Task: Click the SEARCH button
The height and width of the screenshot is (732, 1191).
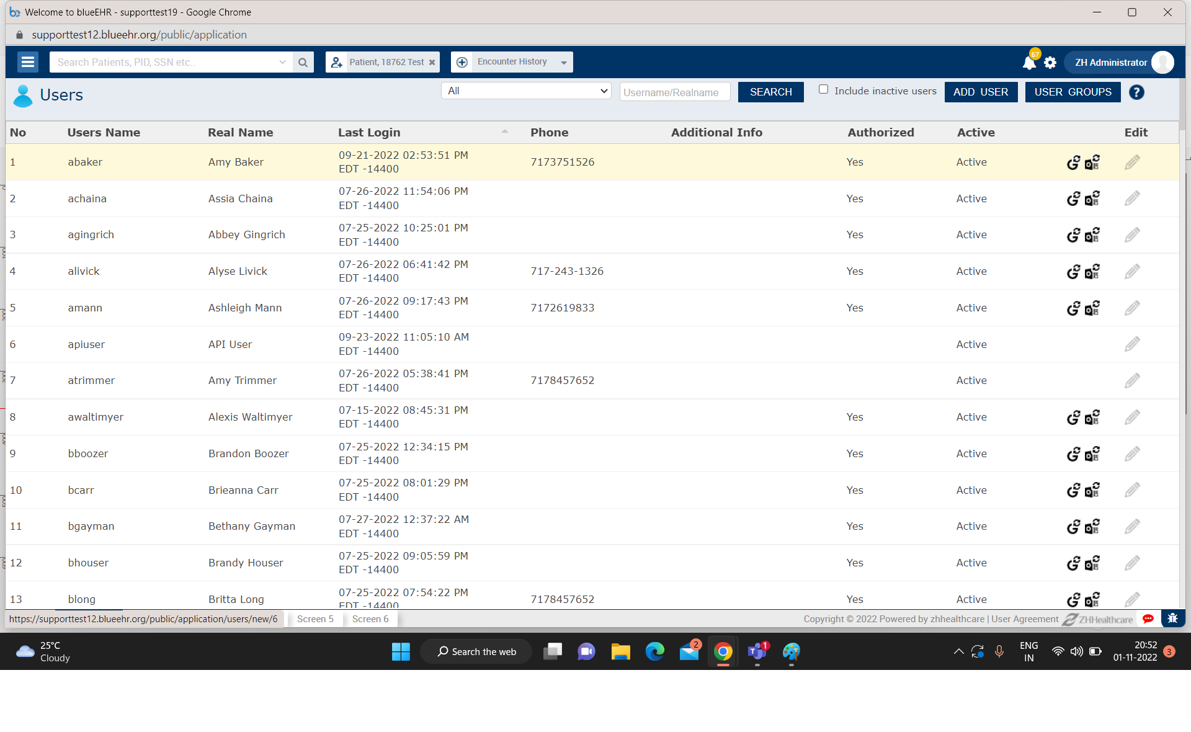Action: 771,91
